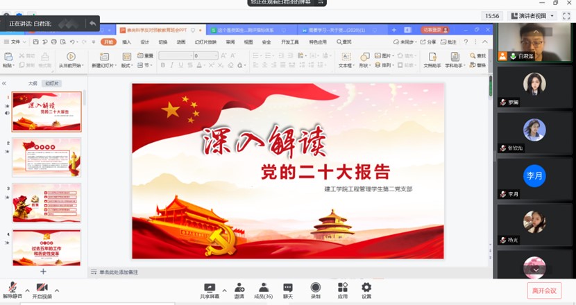
Task: Toggle underline (U) formatting
Action: 180,65
